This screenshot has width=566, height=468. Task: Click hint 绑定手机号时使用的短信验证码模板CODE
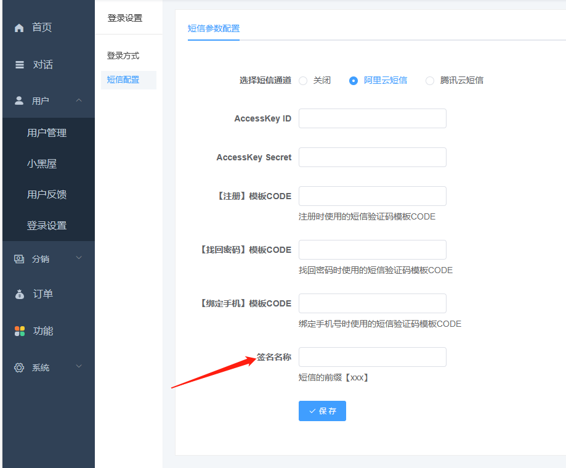[380, 324]
